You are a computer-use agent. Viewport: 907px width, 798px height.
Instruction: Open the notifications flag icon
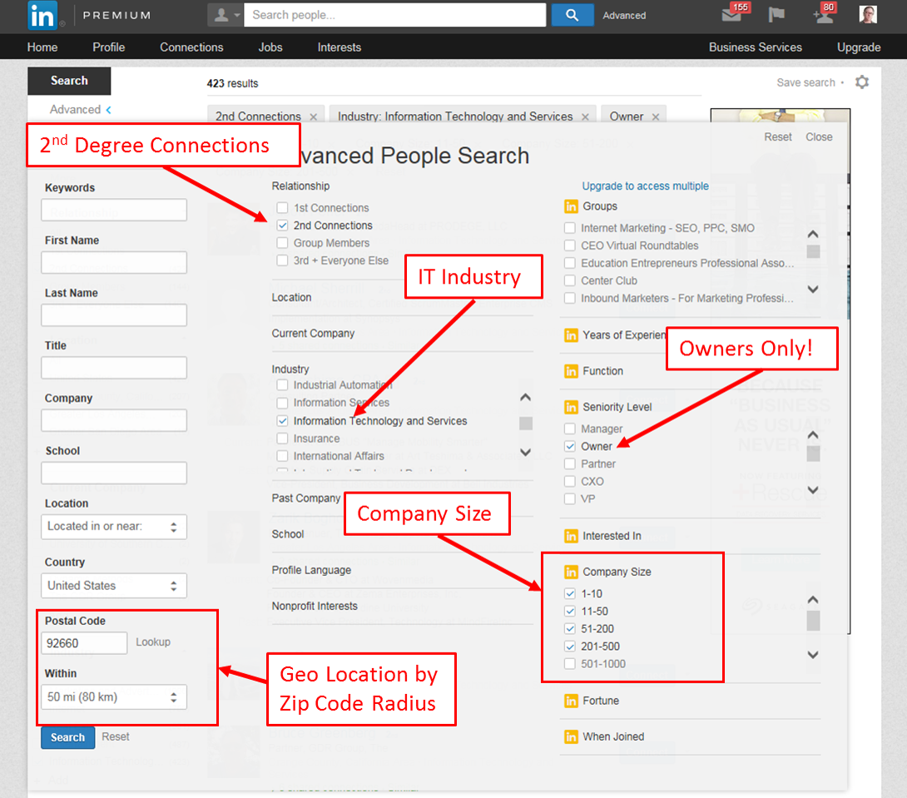click(776, 15)
